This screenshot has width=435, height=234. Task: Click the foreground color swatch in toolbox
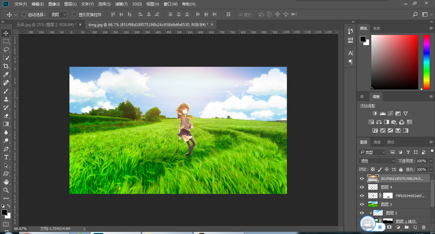(x=4, y=212)
